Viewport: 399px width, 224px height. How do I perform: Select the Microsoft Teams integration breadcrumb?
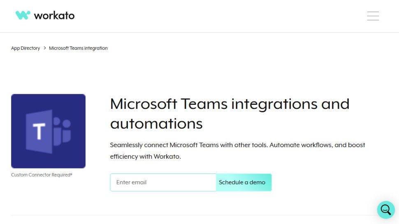click(78, 48)
